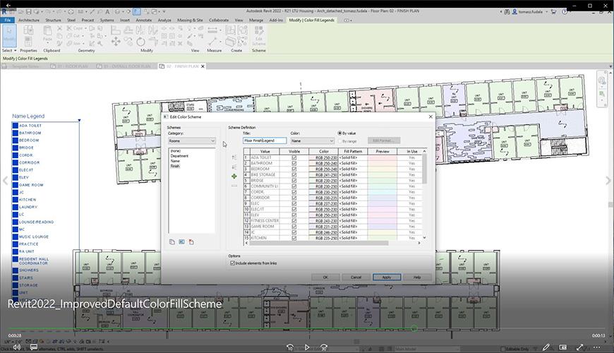The image size is (614, 353).
Task: Click the Duplicate scheme icon
Action: [172, 242]
